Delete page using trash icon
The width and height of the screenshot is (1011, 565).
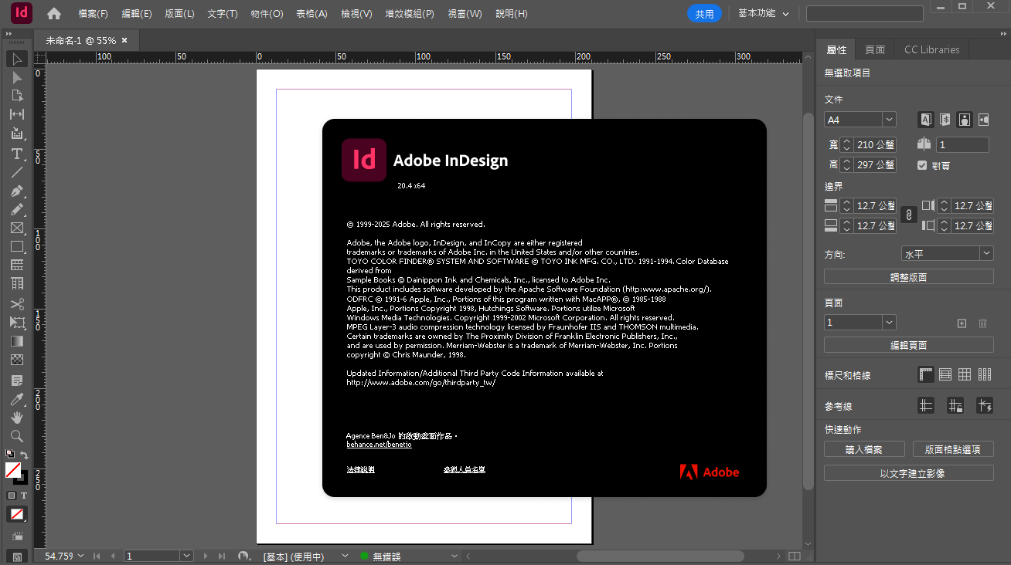[983, 323]
